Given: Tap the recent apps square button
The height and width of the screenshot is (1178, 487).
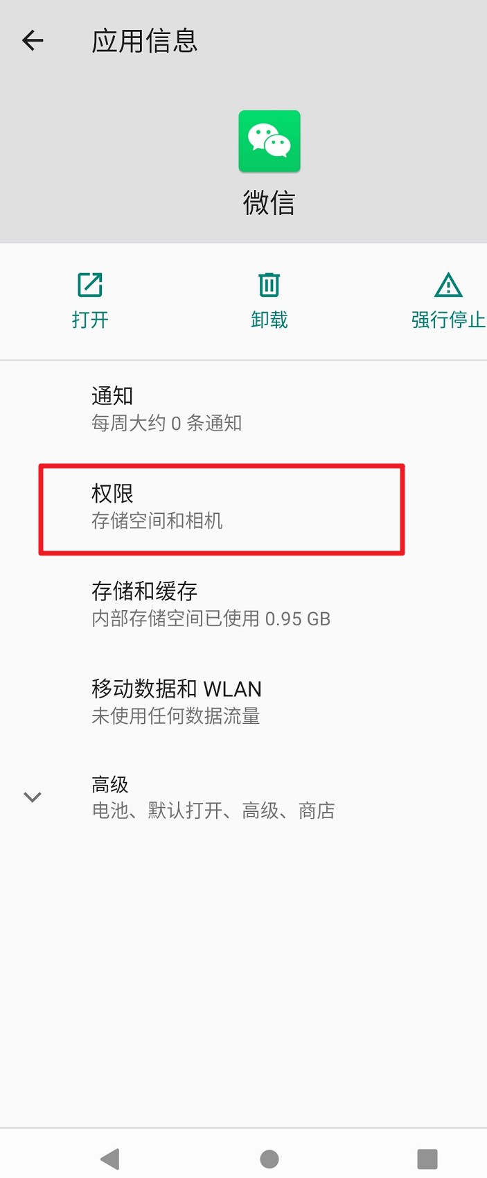Looking at the screenshot, I should (x=427, y=1159).
